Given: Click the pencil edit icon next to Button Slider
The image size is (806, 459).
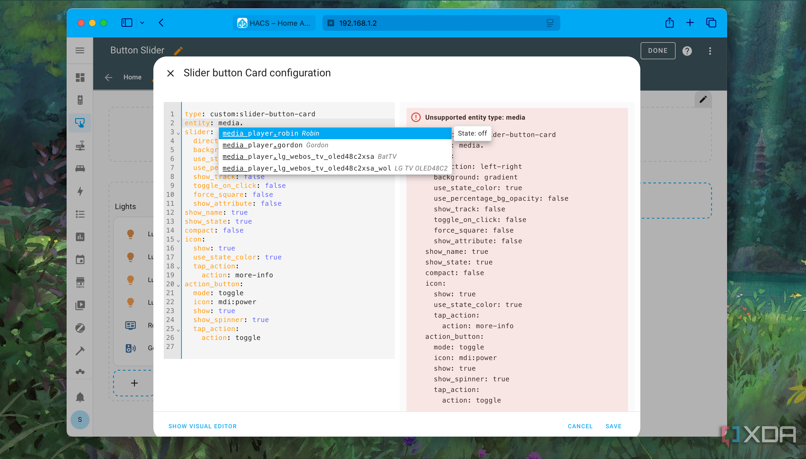Looking at the screenshot, I should pos(178,50).
